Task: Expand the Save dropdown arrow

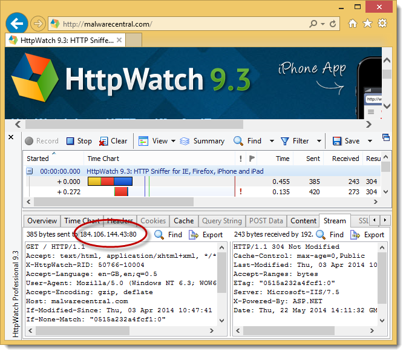Action: click(370, 141)
